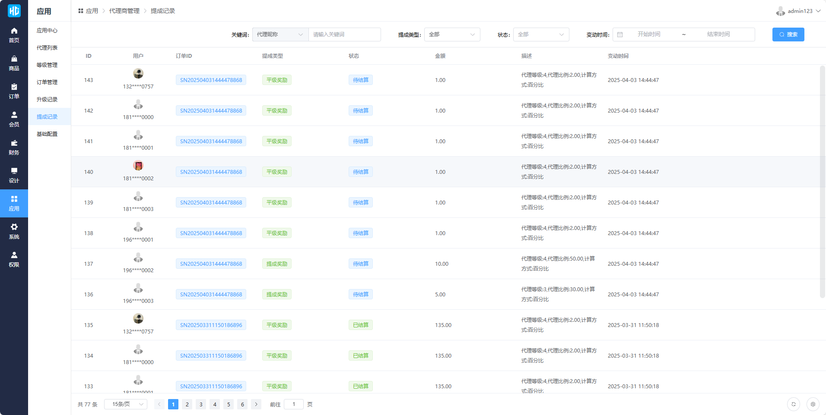This screenshot has height=415, width=826.
Task: Click the 请输入关键词 keyword input field
Action: coord(344,35)
